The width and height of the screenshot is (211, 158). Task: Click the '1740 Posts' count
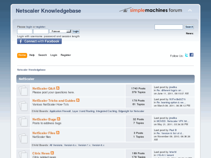tap(138, 88)
